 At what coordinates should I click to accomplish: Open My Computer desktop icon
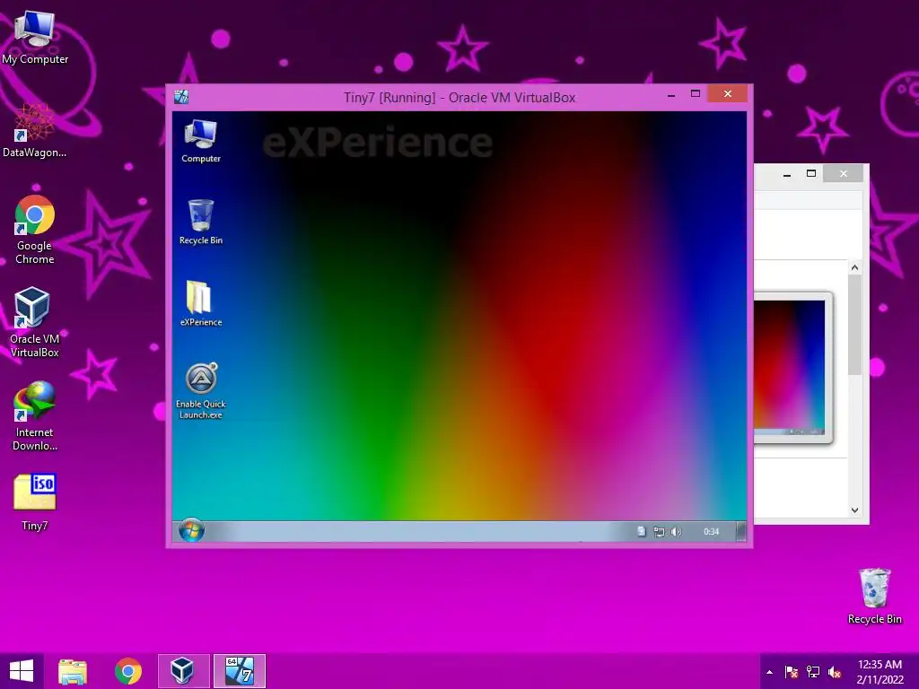[34, 38]
